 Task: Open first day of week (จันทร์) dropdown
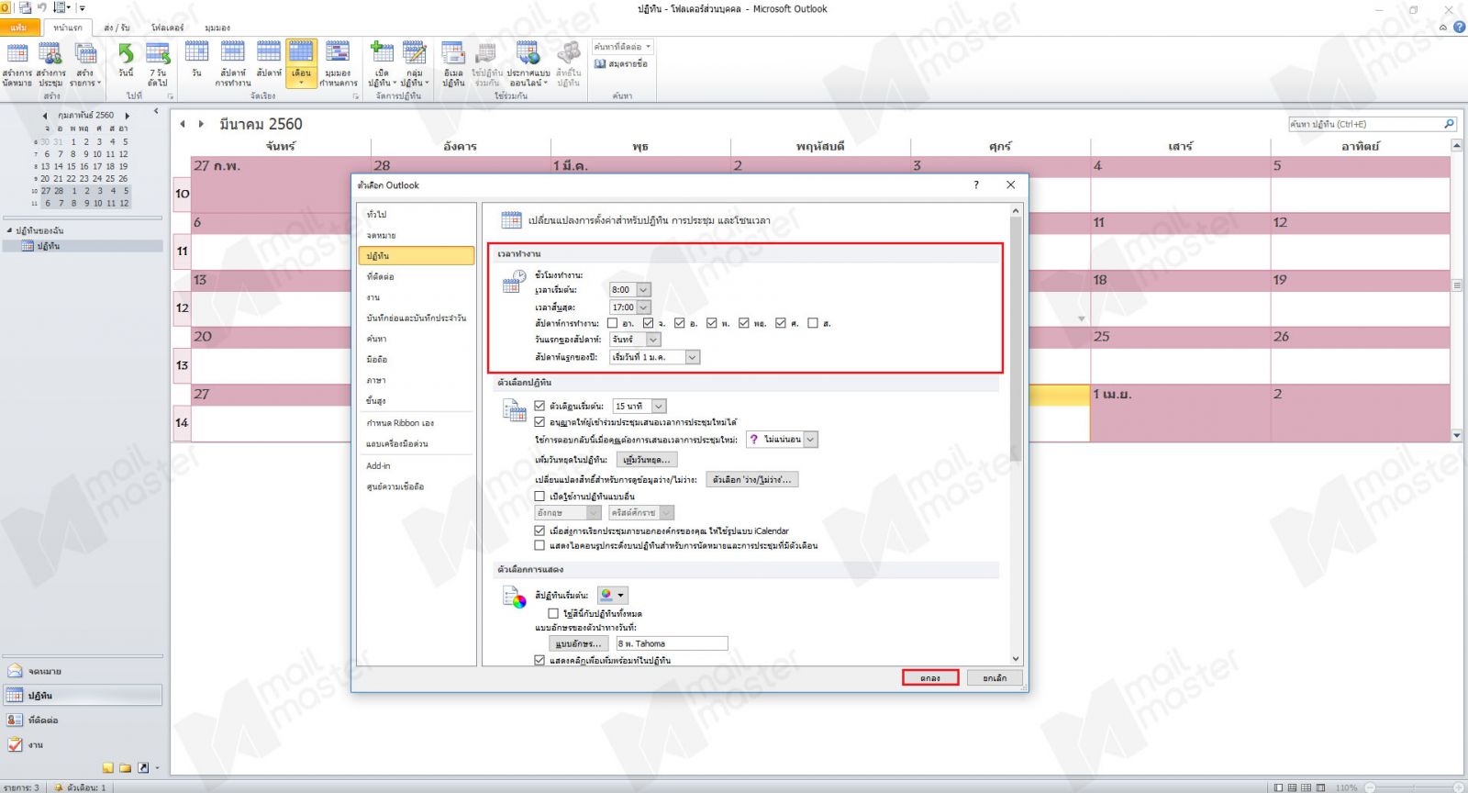coord(654,340)
